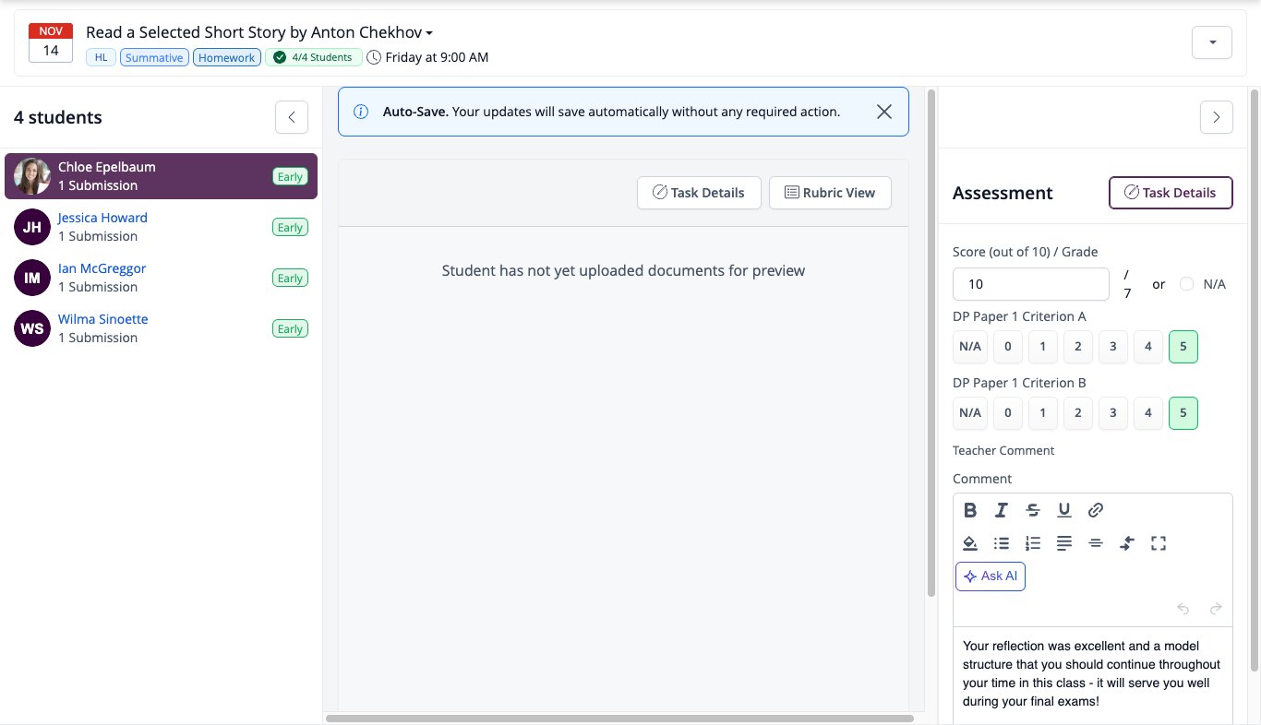
Task: Set Criterion A to N/A
Action: point(970,347)
